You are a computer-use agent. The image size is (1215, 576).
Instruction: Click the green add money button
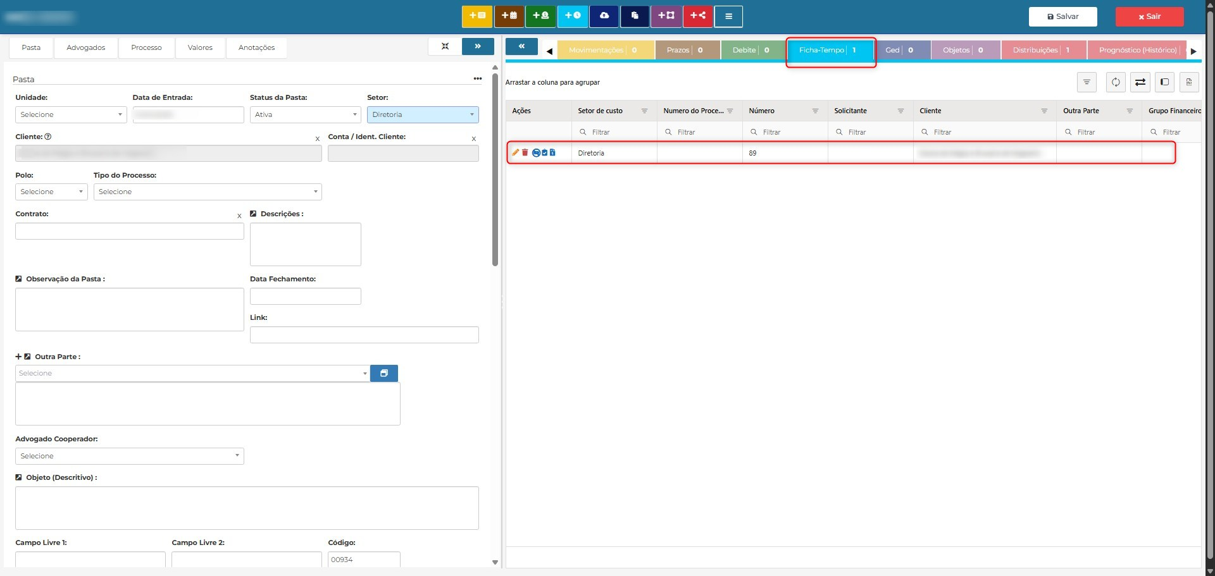point(540,16)
